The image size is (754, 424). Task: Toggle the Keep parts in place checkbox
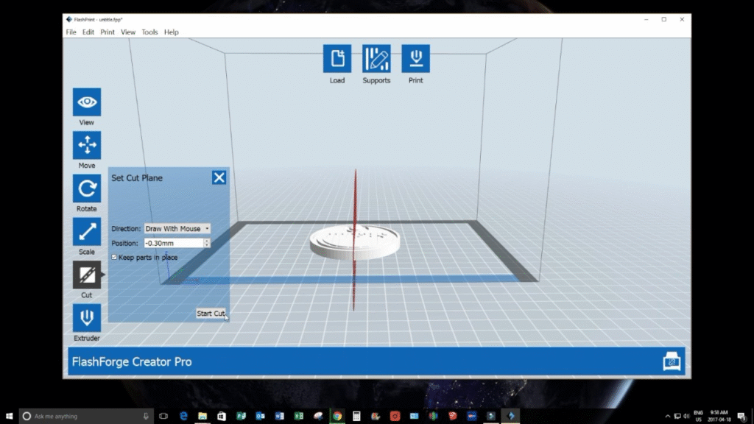click(114, 258)
